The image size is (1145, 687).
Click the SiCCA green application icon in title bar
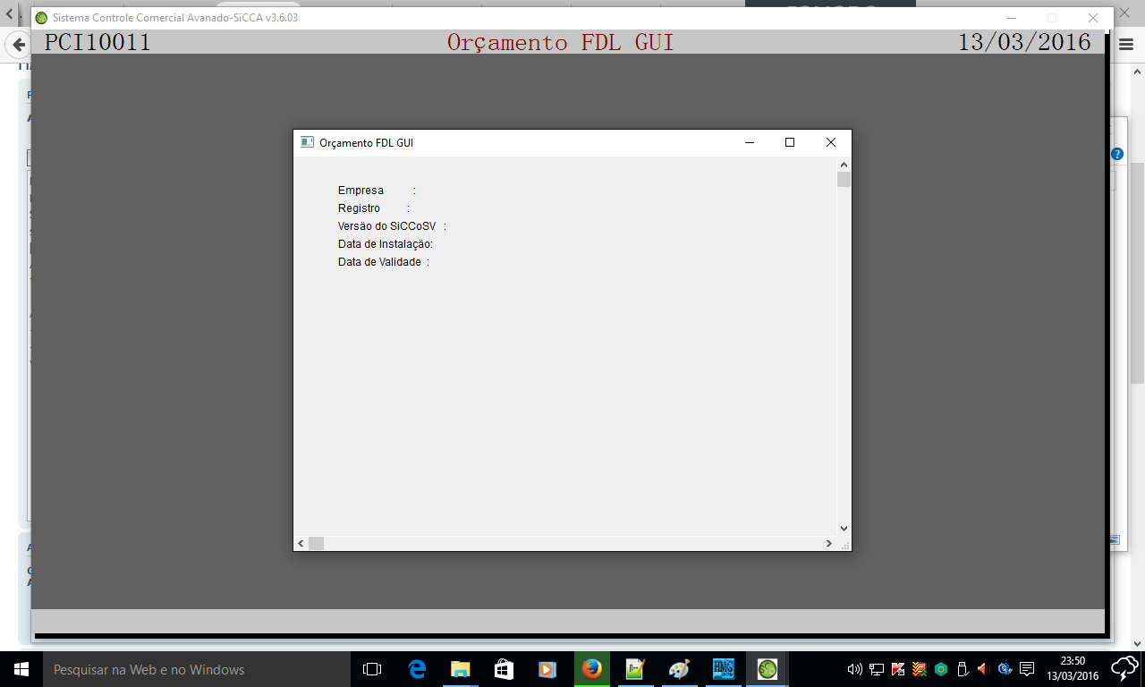(41, 18)
